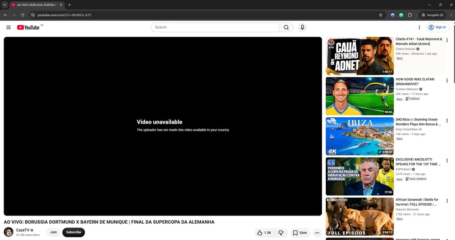Viewport: 455px width, 240px height.
Task: Click the Join button for CazéTV
Action: click(x=53, y=232)
